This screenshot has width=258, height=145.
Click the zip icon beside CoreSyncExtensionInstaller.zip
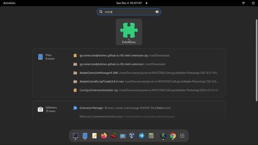coord(75,90)
